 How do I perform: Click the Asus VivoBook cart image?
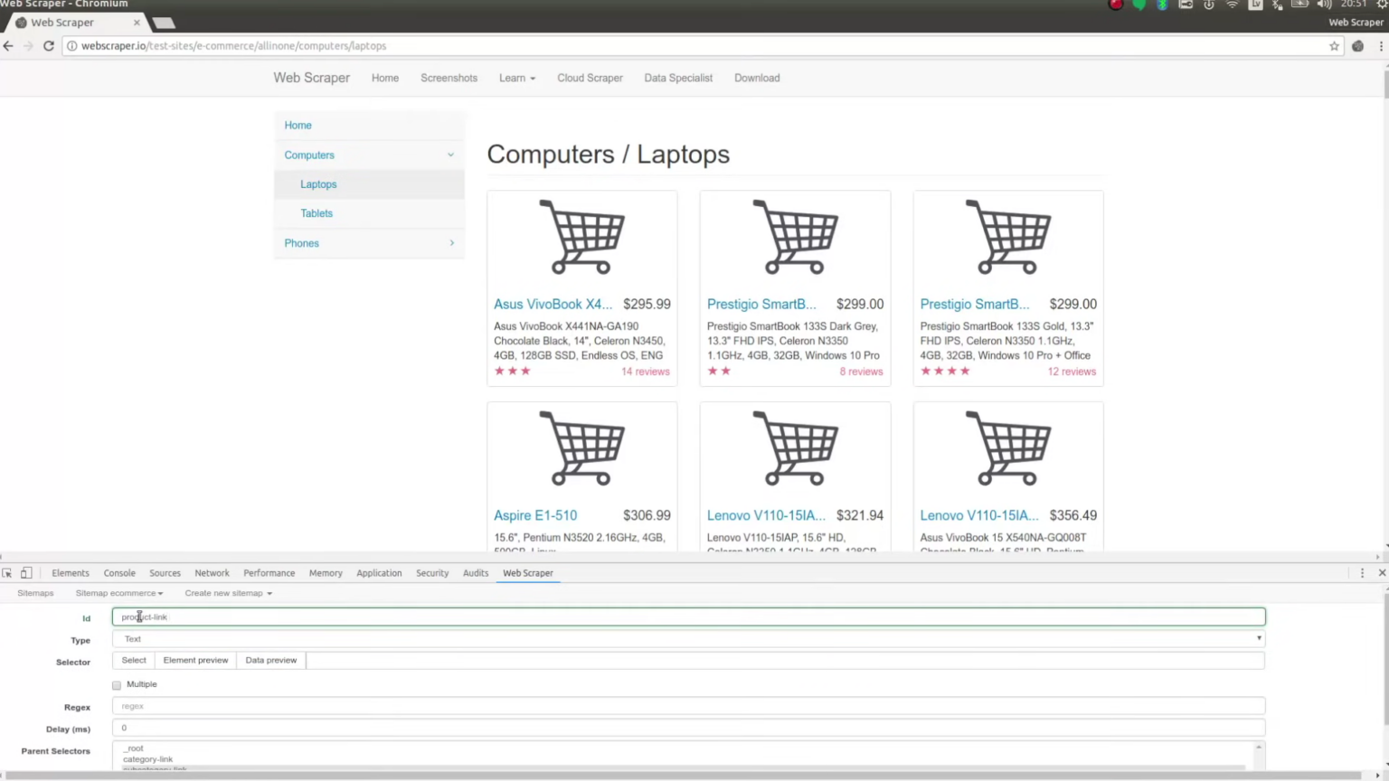pos(581,237)
